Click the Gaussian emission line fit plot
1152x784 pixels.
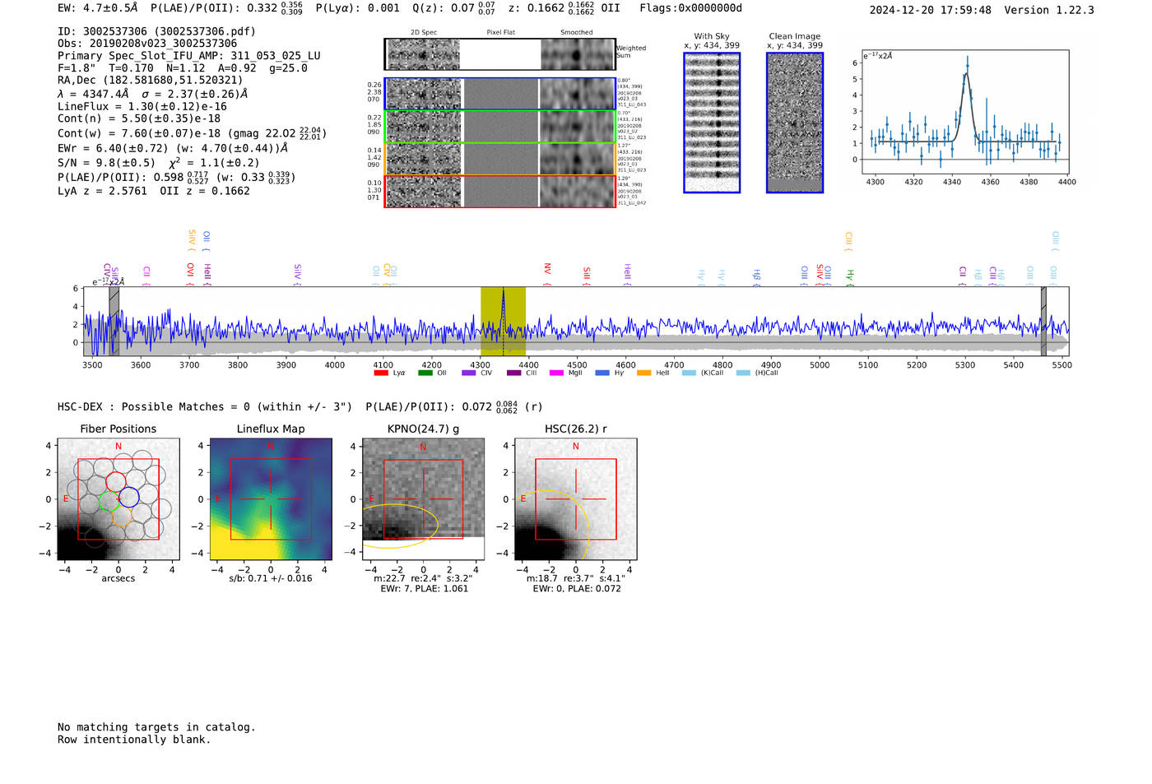pyautogui.click(x=964, y=112)
